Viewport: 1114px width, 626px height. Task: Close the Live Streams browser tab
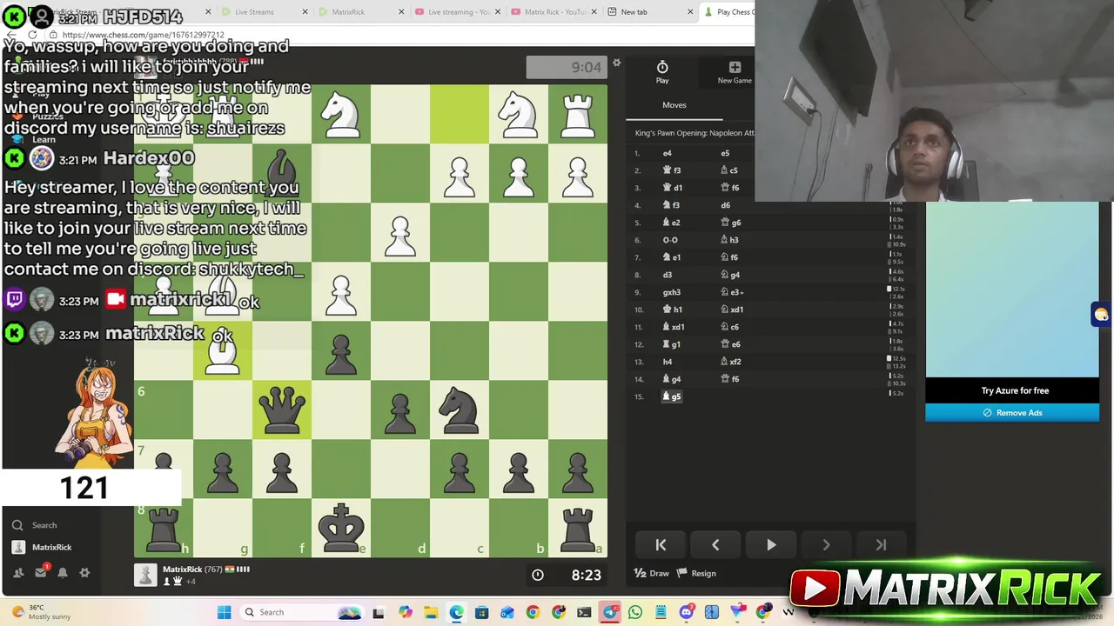(305, 12)
